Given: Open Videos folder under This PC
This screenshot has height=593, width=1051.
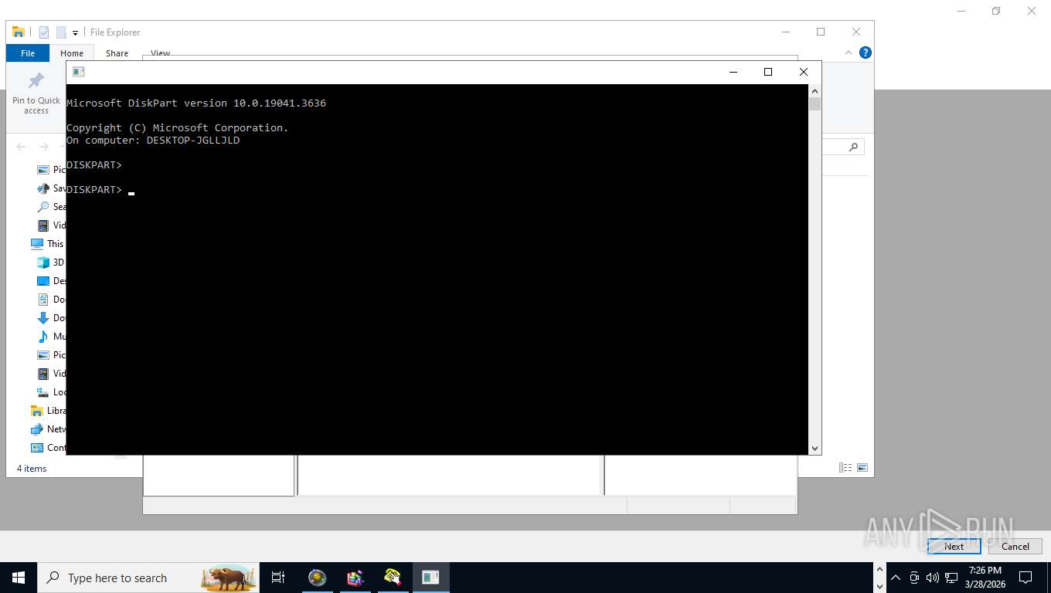Looking at the screenshot, I should click(x=51, y=374).
